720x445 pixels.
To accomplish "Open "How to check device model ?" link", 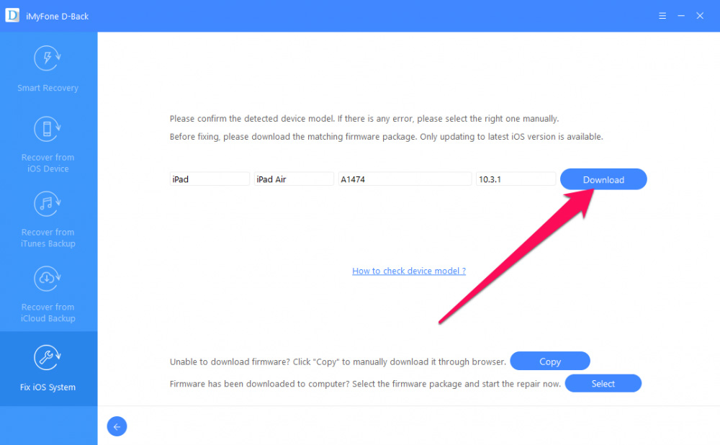I will click(409, 271).
